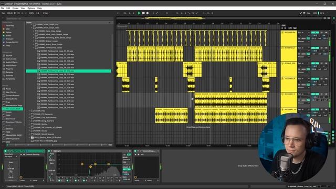Open track 4 Ext. In input dropdown
This screenshot has width=336, height=189.
[304, 33]
